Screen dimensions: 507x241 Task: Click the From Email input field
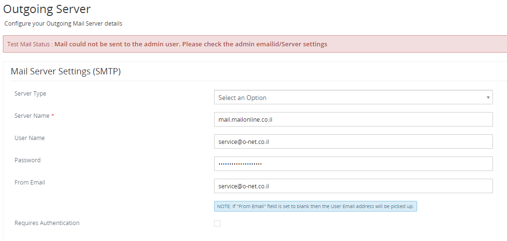353,186
